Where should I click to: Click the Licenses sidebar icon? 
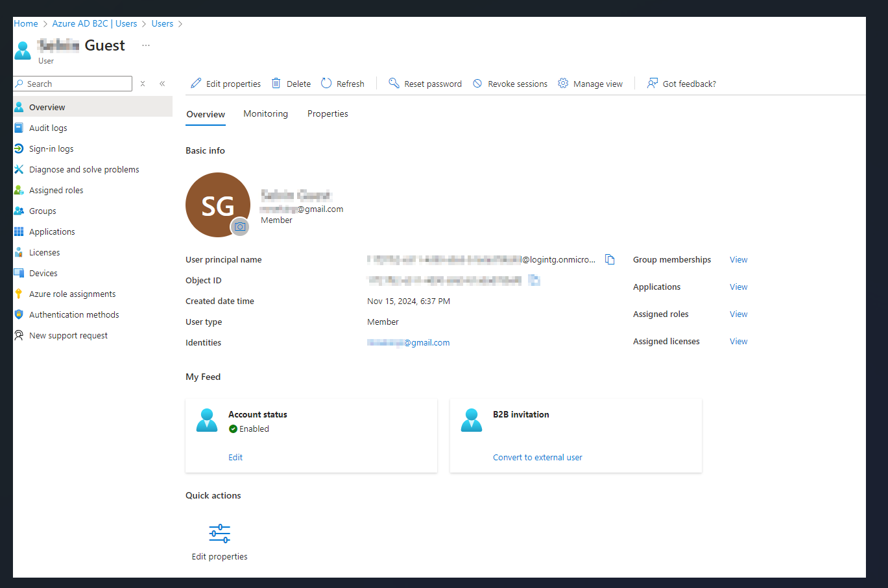(x=19, y=252)
